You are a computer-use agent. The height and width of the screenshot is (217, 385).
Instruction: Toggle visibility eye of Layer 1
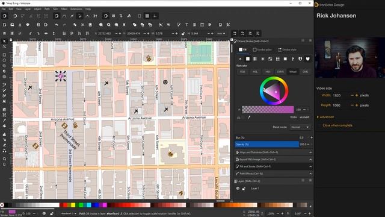pyautogui.click(x=238, y=189)
